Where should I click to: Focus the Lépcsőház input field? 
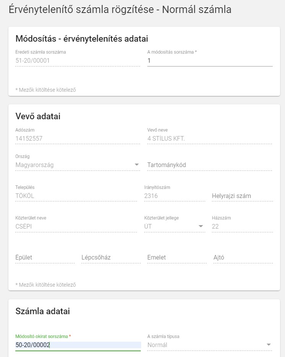tap(111, 258)
